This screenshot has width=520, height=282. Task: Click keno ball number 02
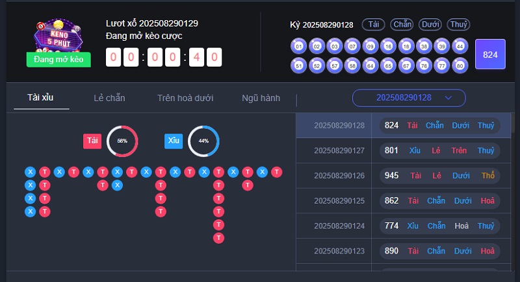[317, 46]
